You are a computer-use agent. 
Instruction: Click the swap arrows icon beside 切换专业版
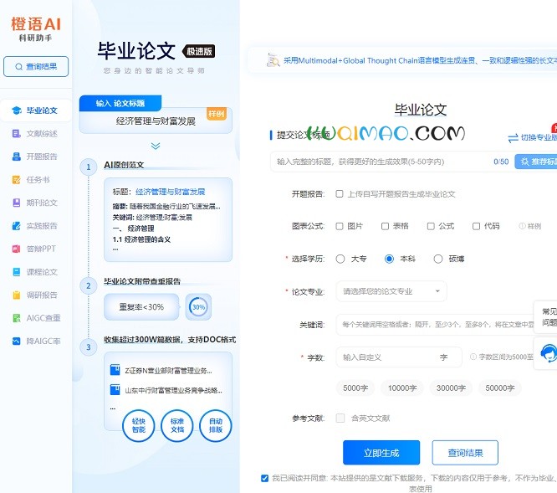[x=513, y=138]
